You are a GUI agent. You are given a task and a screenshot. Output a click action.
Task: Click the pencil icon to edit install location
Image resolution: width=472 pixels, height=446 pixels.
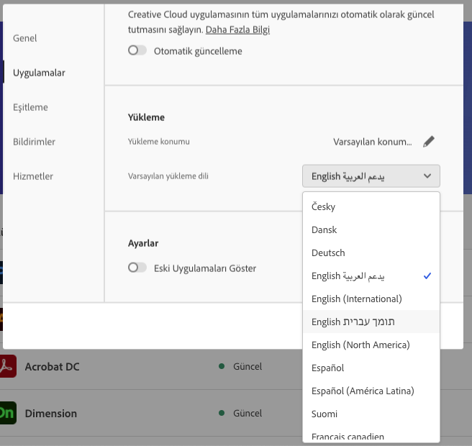(x=429, y=142)
